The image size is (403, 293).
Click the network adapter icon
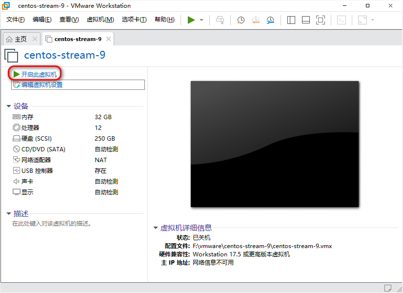tap(17, 160)
